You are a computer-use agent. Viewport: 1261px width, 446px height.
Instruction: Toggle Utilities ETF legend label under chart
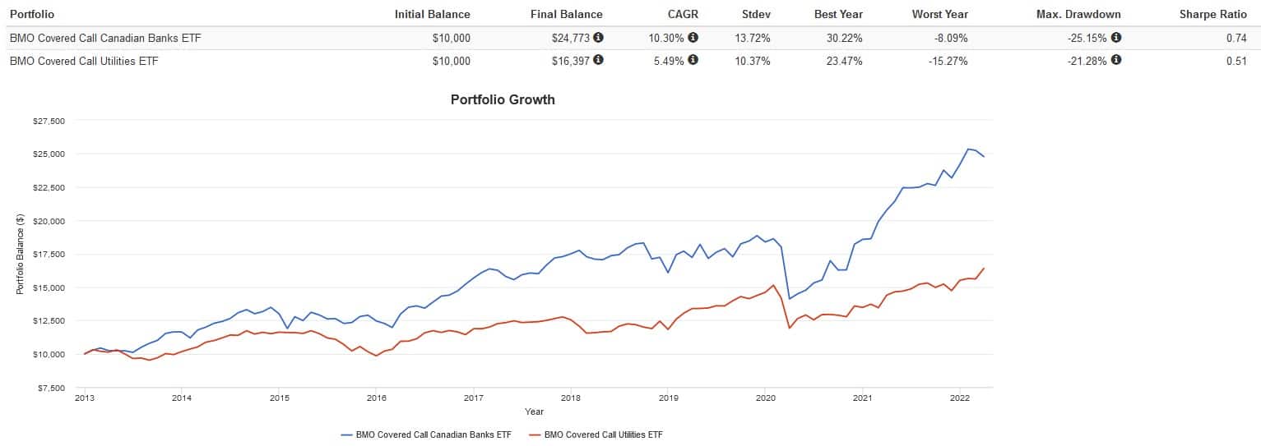coord(603,435)
